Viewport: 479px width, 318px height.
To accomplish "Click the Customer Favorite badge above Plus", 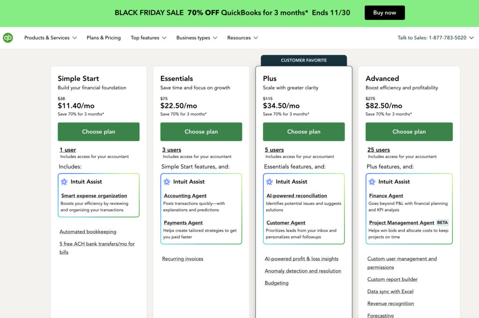I will tap(304, 60).
